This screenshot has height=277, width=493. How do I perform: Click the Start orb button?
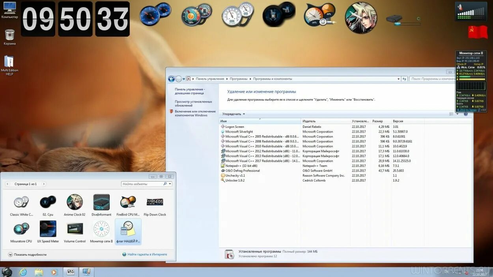point(7,272)
